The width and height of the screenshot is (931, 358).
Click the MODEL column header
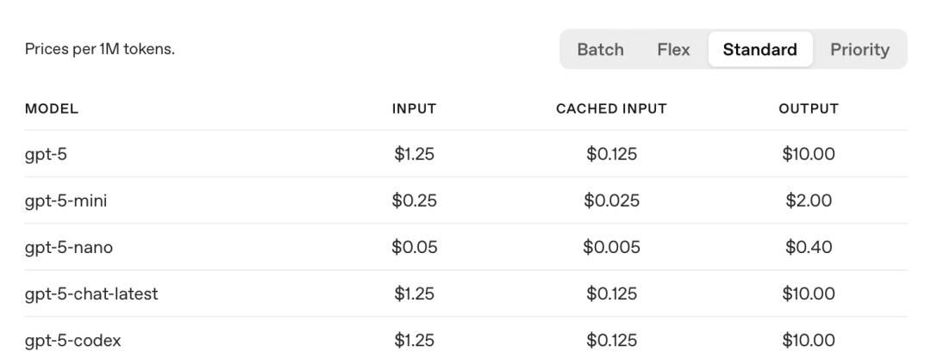coord(52,108)
